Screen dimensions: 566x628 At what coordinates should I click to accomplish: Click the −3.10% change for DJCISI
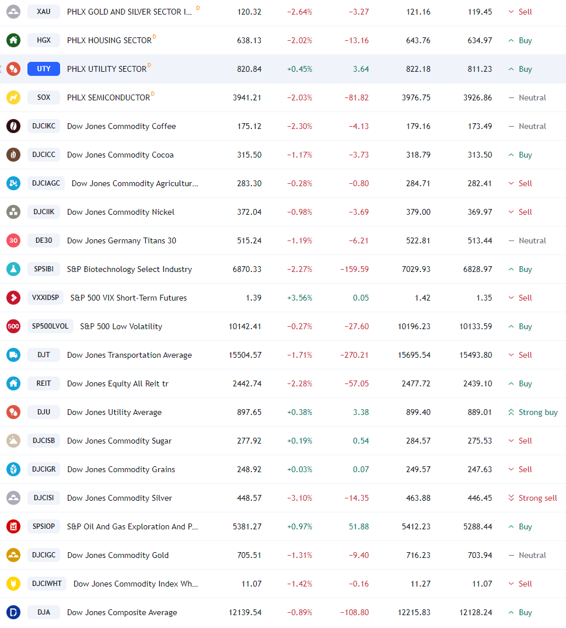(x=299, y=498)
